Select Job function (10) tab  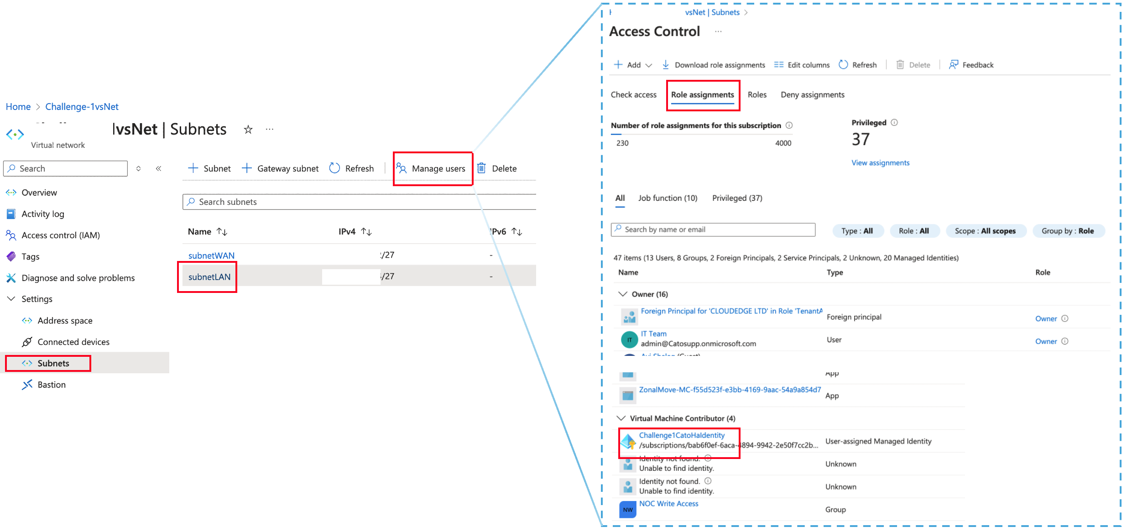pyautogui.click(x=668, y=198)
